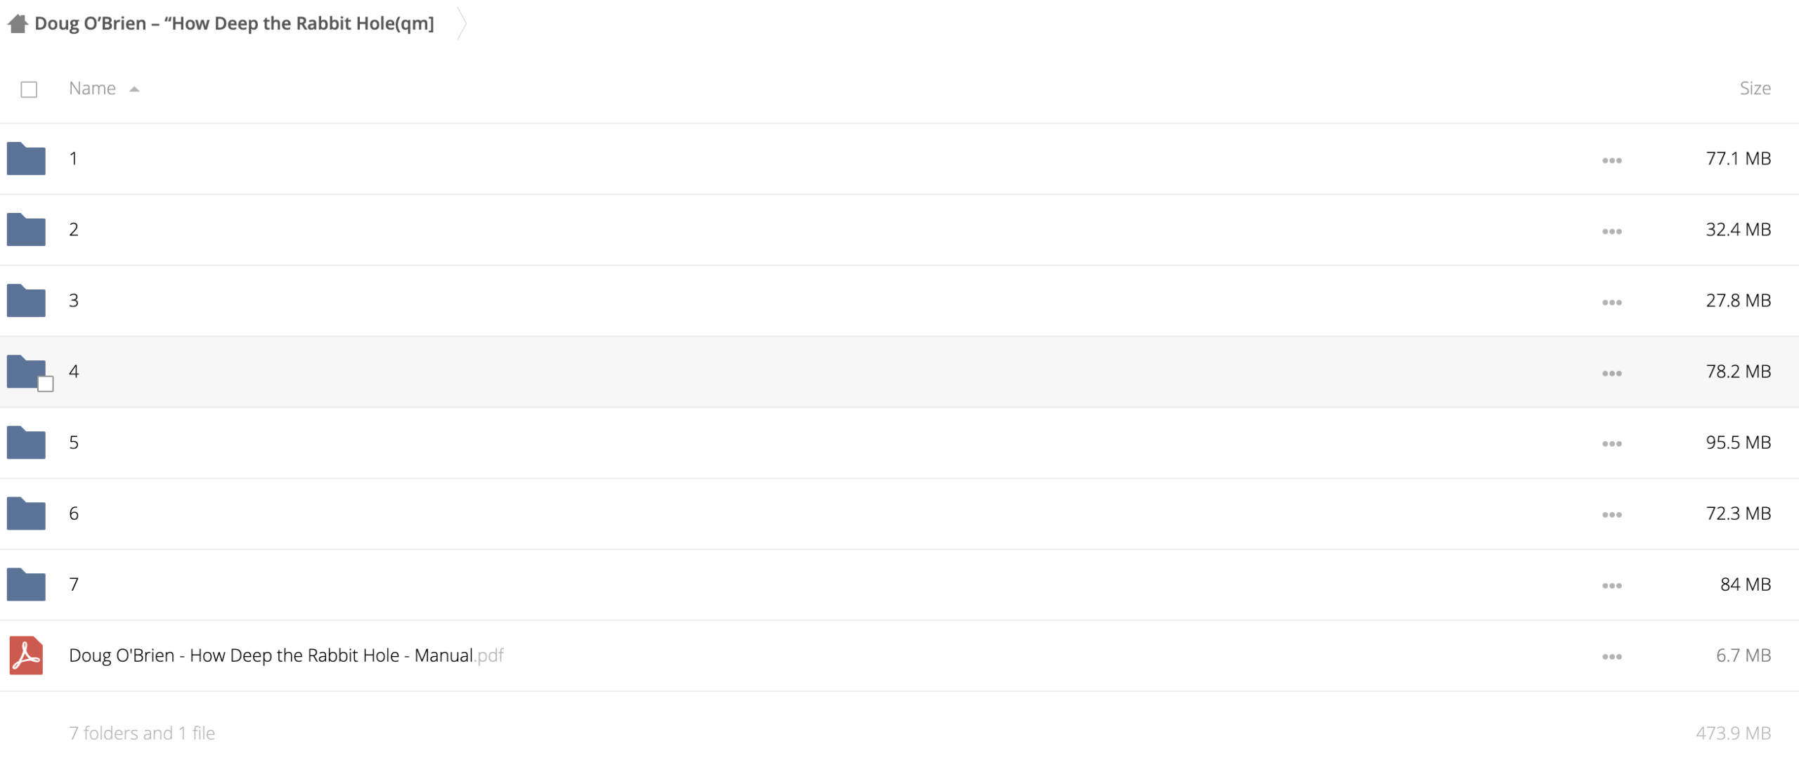
Task: Open more actions menu for folder 5
Action: pyautogui.click(x=1611, y=444)
